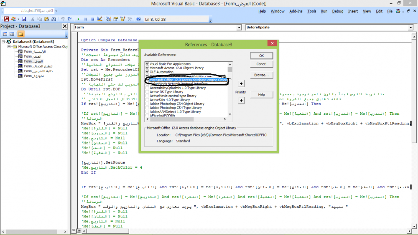The height and width of the screenshot is (235, 418).
Task: Open Standard toolbar options arrow
Action: pyautogui.click(x=211, y=20)
